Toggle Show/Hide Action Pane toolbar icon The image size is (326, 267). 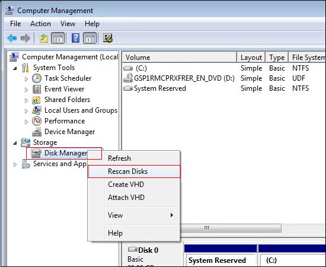[90, 39]
